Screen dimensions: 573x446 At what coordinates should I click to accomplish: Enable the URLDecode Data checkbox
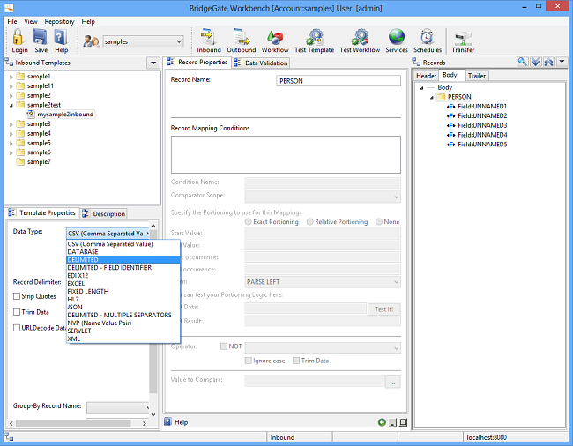point(17,328)
